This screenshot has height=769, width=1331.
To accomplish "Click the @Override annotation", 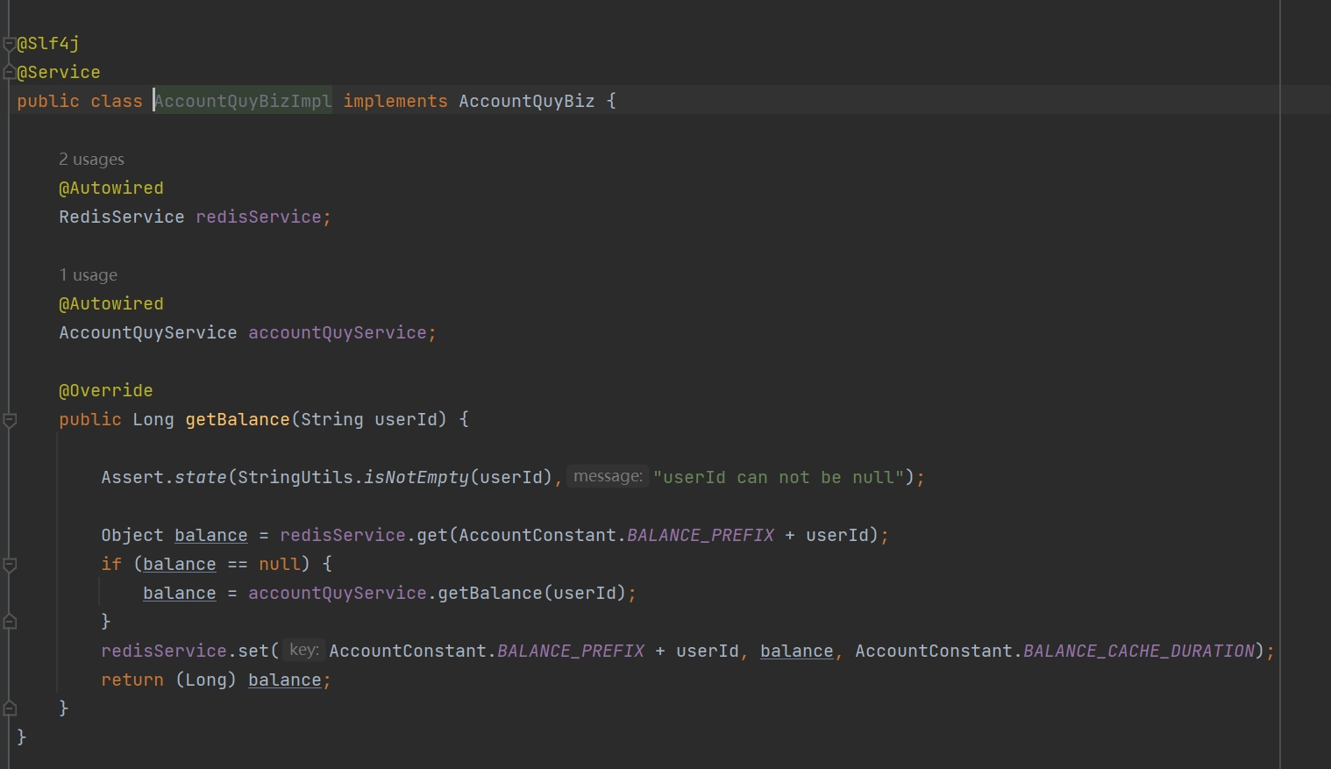I will click(x=106, y=391).
